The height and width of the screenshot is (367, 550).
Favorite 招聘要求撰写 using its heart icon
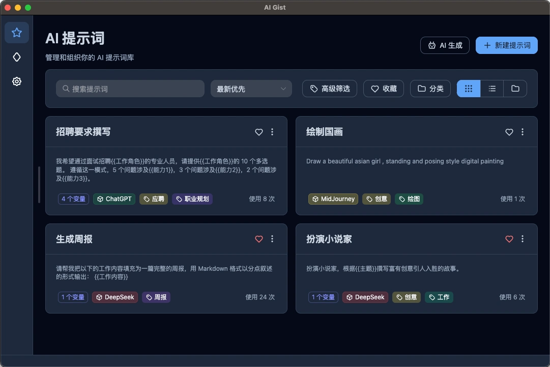(x=259, y=132)
